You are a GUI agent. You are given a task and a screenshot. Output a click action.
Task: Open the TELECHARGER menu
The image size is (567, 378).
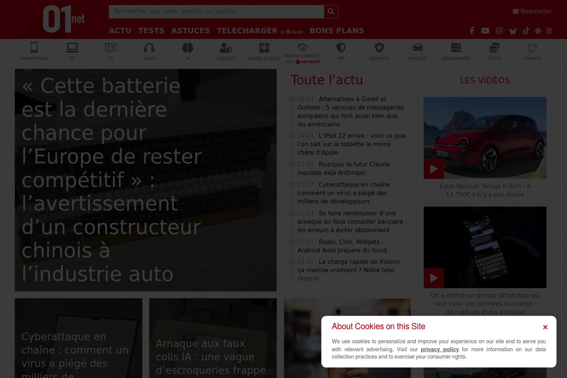click(247, 31)
